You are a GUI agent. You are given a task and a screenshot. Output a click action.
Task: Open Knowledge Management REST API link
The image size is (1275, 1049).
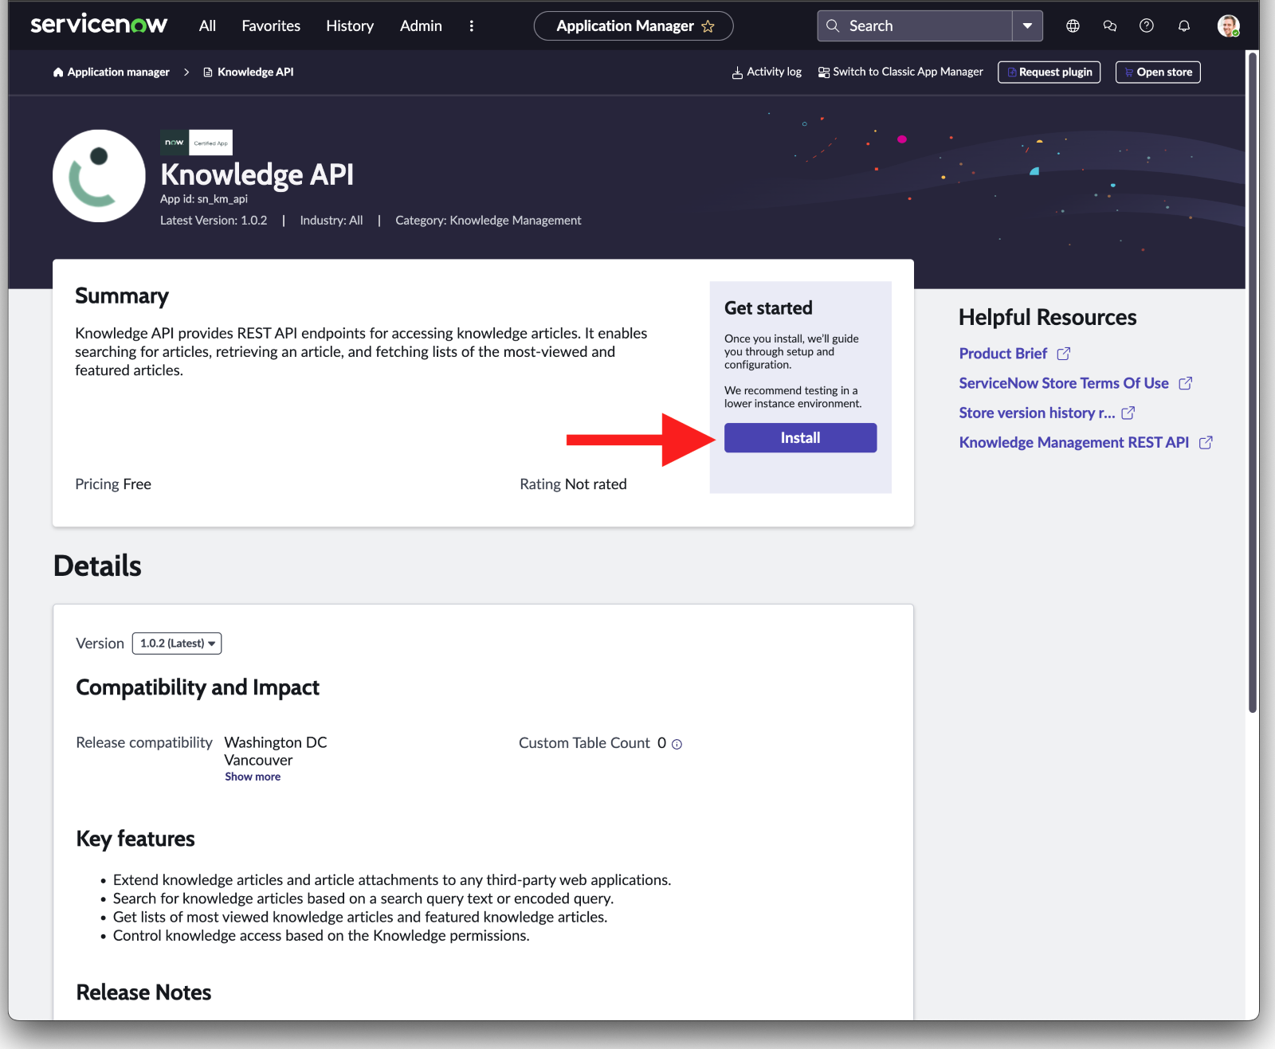(x=1085, y=442)
